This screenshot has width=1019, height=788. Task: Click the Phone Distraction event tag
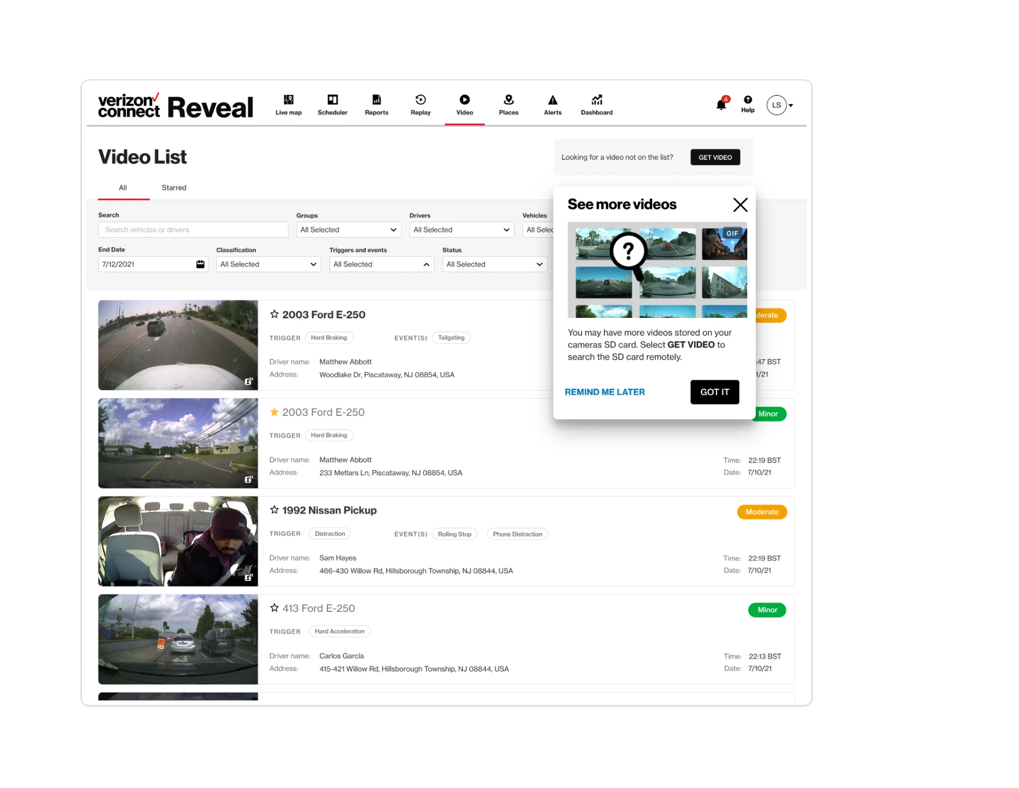(517, 534)
